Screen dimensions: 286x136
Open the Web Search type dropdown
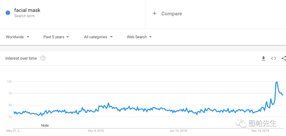pyautogui.click(x=139, y=37)
